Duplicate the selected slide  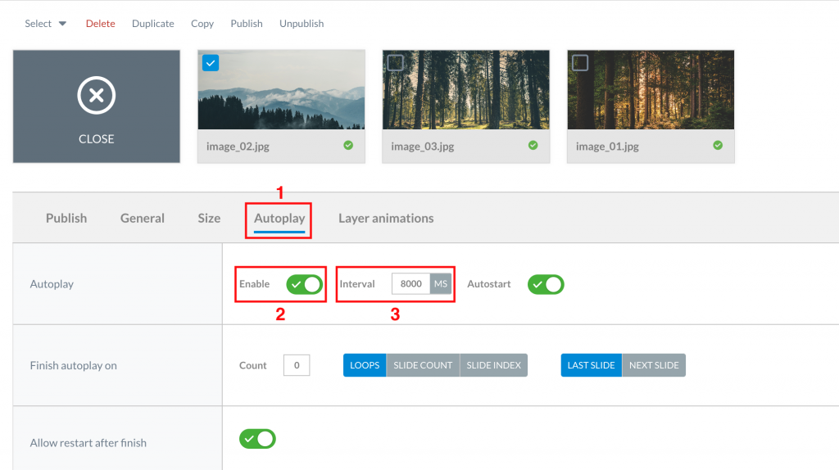coord(153,24)
